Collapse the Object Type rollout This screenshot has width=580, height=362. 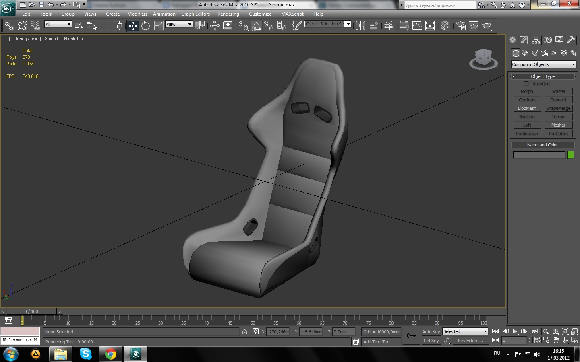[543, 76]
